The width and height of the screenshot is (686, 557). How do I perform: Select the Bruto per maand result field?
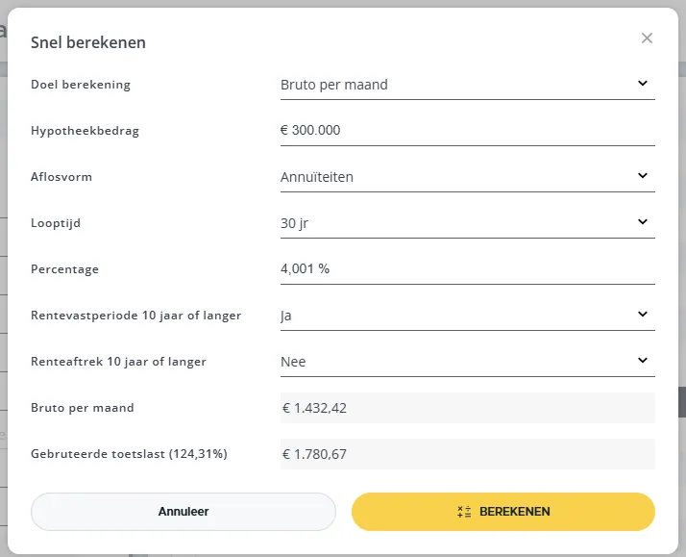467,408
